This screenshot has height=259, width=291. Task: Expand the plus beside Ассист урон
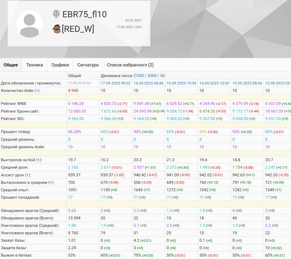[28, 175]
